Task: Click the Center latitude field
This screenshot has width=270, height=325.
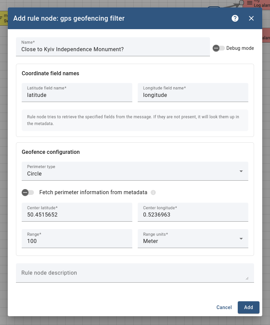Action: coord(77,215)
